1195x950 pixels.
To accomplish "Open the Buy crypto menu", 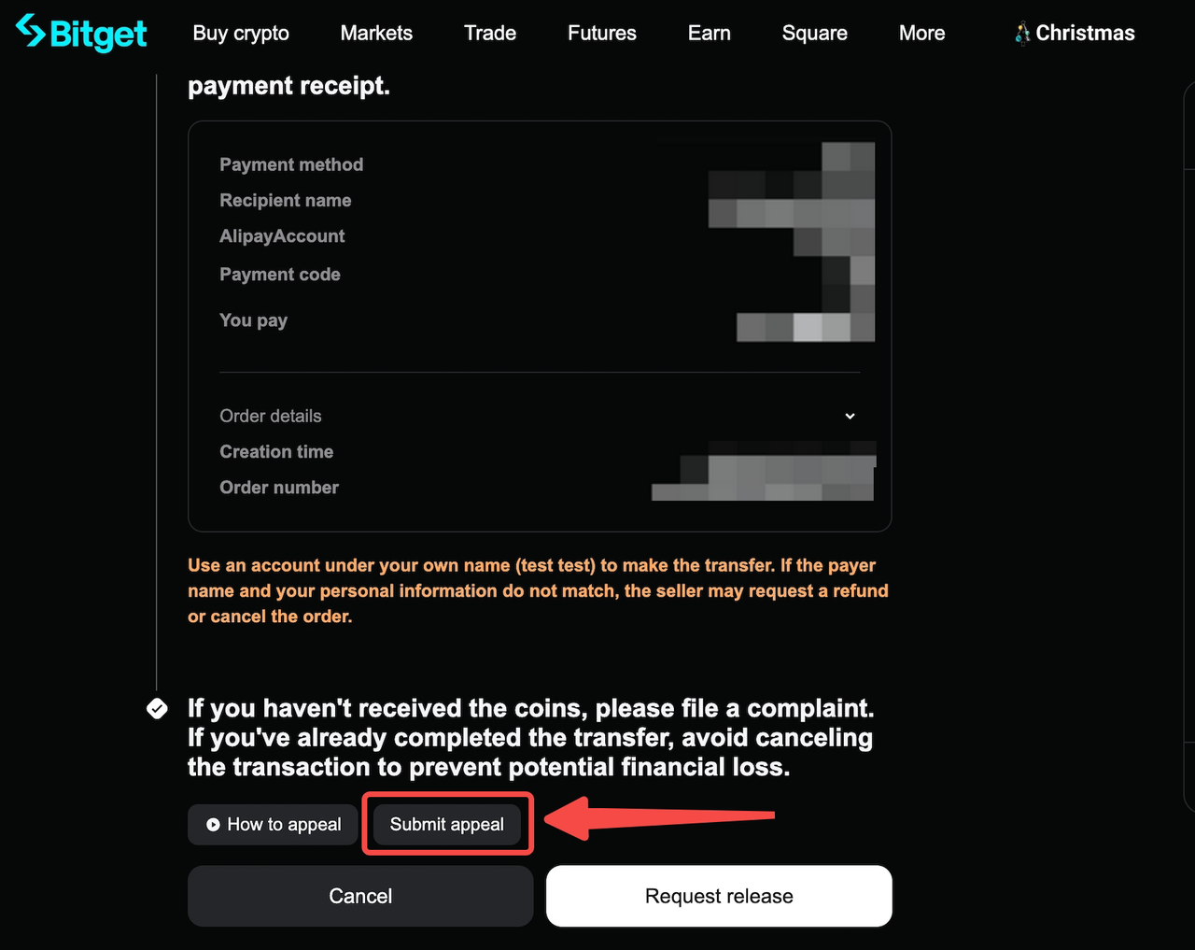I will point(240,33).
